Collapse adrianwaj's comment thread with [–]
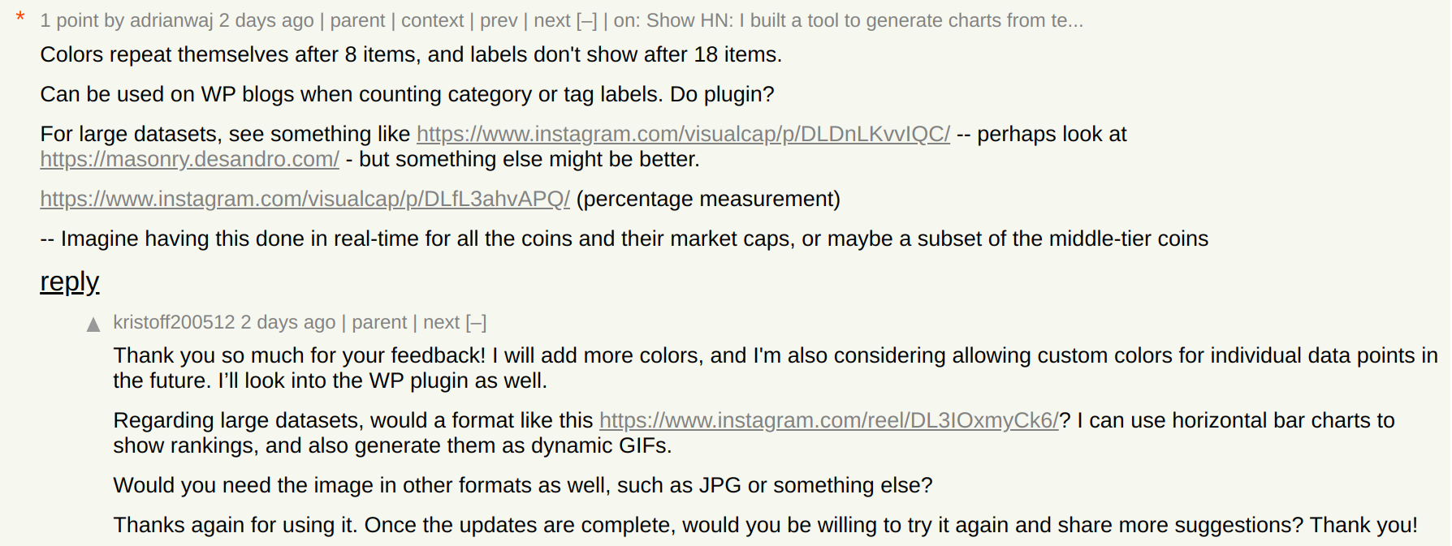The height and width of the screenshot is (546, 1452). pyautogui.click(x=586, y=20)
